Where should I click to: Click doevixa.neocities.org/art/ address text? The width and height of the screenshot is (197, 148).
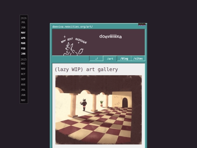(73, 27)
